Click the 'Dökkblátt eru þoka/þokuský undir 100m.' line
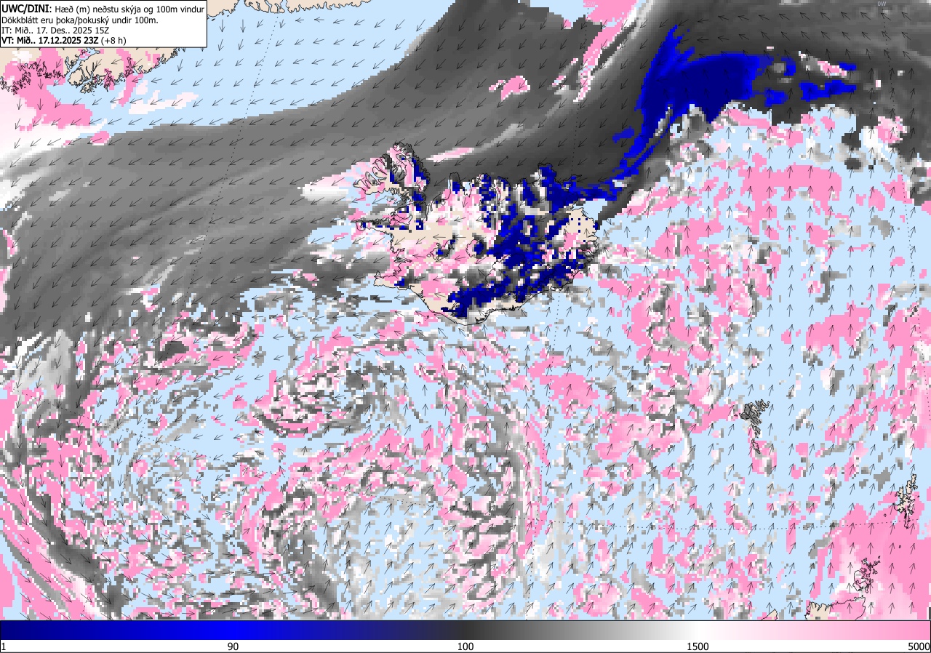931x653 pixels. [x=80, y=20]
